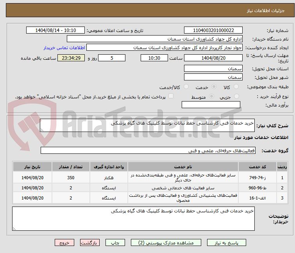Click the نام خدمت column header
The image size is (295, 253).
click(x=183, y=167)
